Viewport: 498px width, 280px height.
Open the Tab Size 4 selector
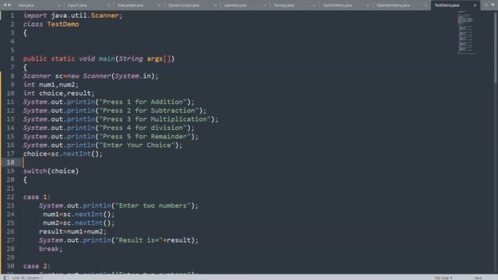443,278
